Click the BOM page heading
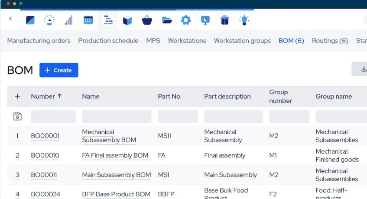Viewport: 367px width, 199px height. (20, 71)
